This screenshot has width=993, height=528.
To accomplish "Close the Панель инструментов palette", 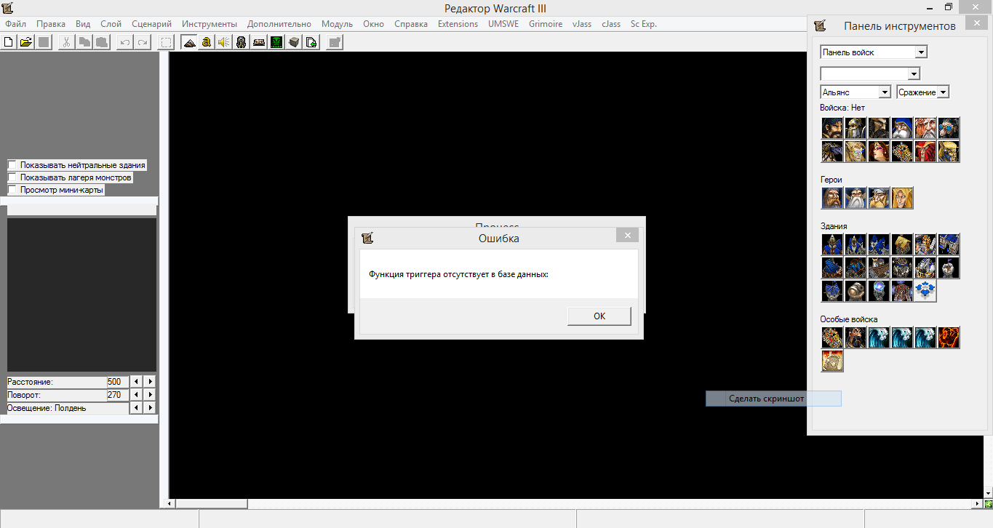I will tap(976, 24).
